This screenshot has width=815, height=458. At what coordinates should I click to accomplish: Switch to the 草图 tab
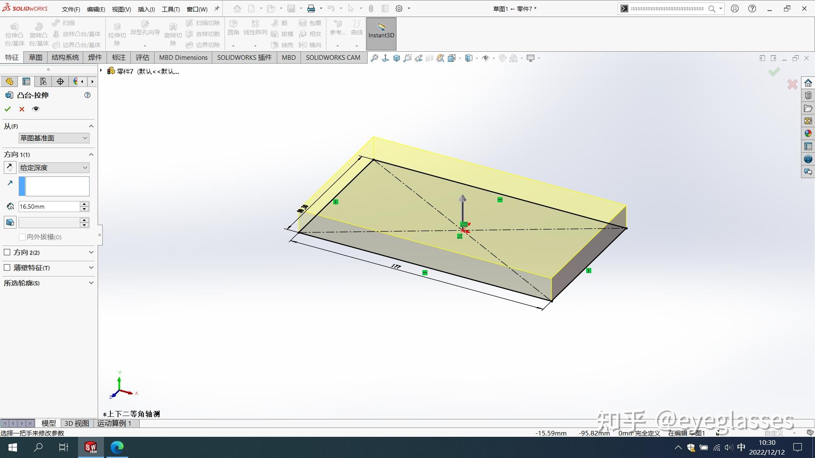(x=35, y=58)
